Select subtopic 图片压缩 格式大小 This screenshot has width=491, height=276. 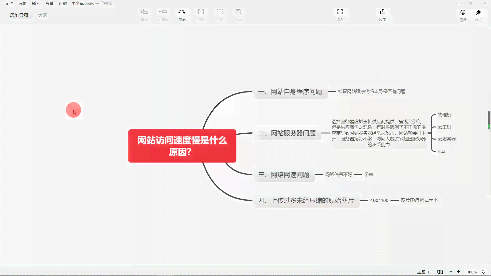419,200
